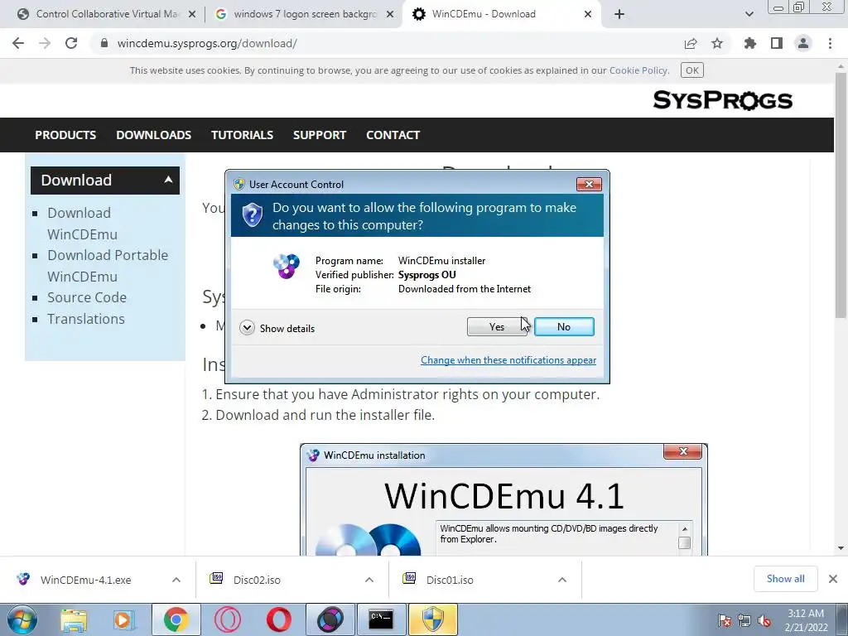Click the SysProgs logo

(722, 100)
